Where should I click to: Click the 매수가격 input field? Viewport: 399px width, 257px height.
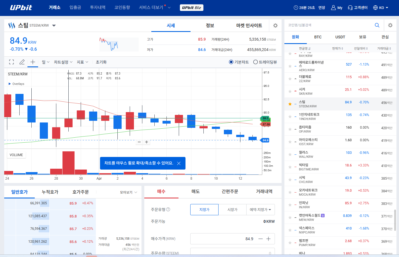tap(233, 239)
